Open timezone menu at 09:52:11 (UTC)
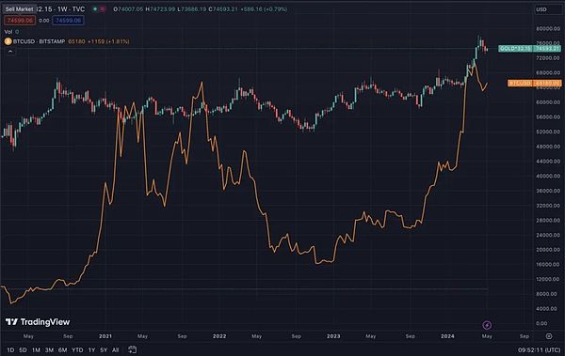This screenshot has width=565, height=356. pos(539,349)
